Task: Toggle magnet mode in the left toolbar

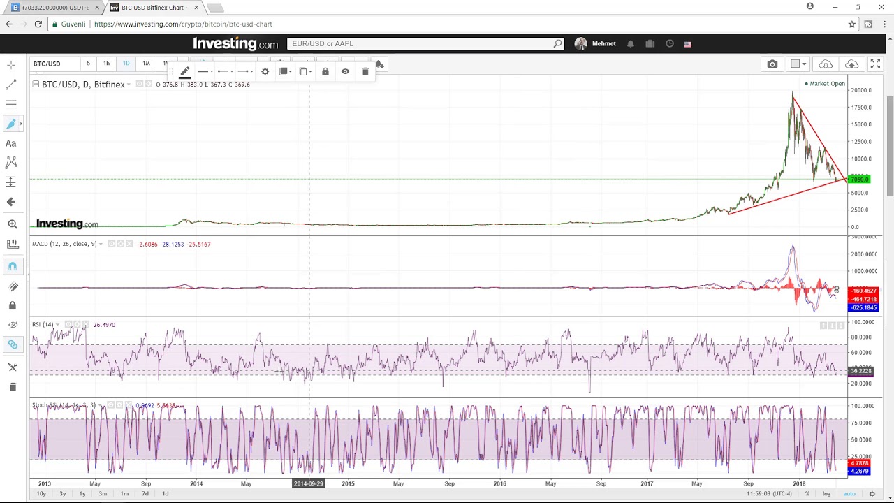Action: [12, 266]
